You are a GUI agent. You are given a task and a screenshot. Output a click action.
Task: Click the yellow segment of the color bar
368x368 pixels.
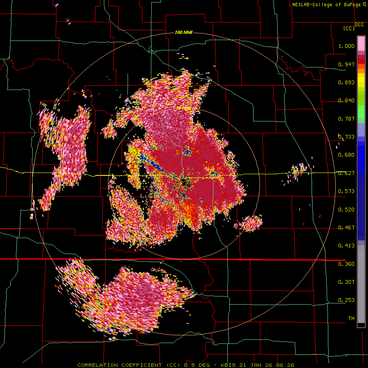pos(361,81)
